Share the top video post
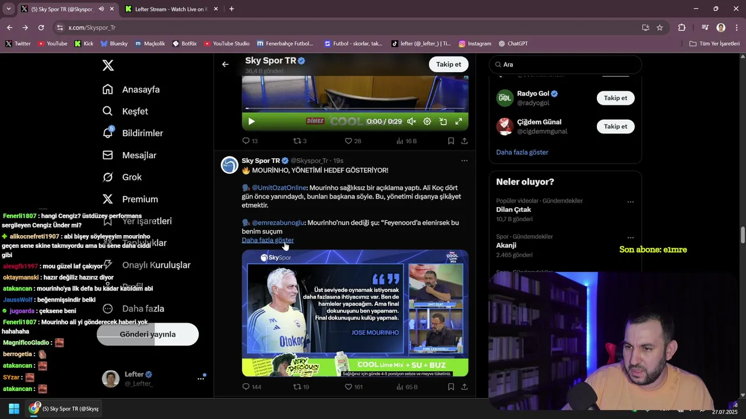This screenshot has width=746, height=419. coord(465,141)
